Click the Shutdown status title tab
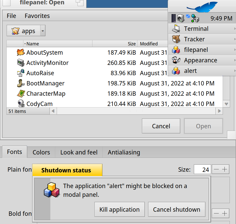This screenshot has height=224, width=236. click(x=67, y=170)
